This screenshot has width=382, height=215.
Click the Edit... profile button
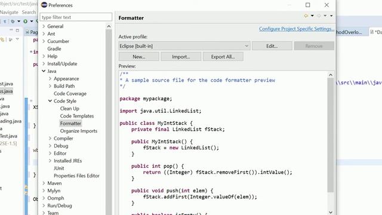tap(272, 46)
